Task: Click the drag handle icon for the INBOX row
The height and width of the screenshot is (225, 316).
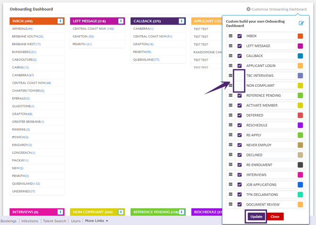Action: tap(231, 36)
